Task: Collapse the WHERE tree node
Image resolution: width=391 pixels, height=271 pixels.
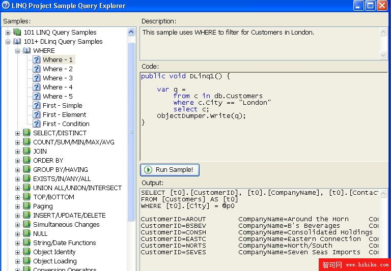Action: (17, 51)
